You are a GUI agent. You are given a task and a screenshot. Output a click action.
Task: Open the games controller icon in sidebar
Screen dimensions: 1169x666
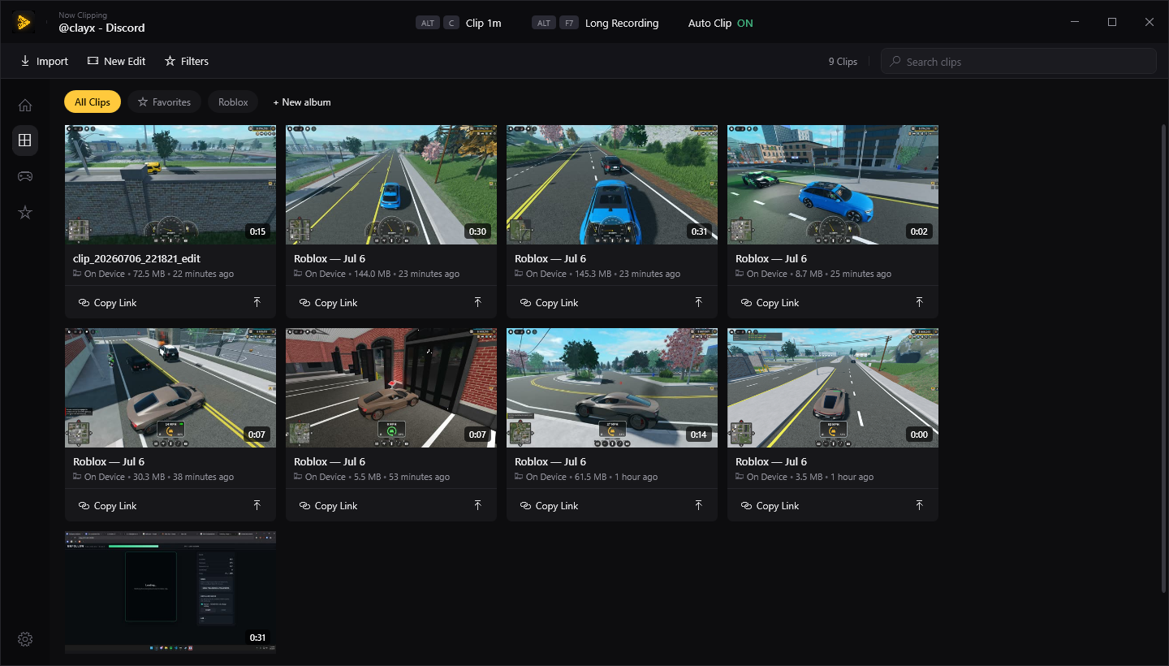tap(25, 176)
